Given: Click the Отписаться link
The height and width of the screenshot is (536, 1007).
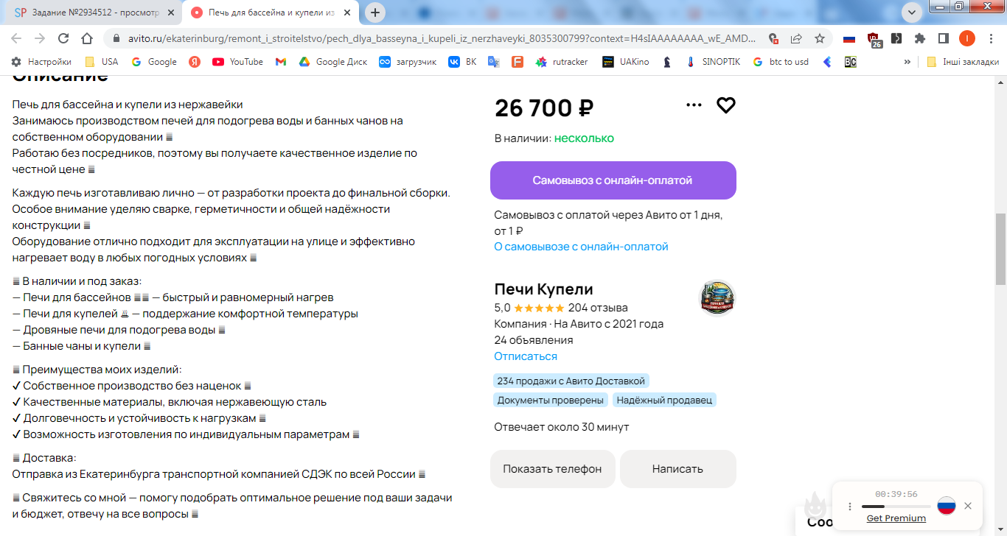Looking at the screenshot, I should (526, 356).
